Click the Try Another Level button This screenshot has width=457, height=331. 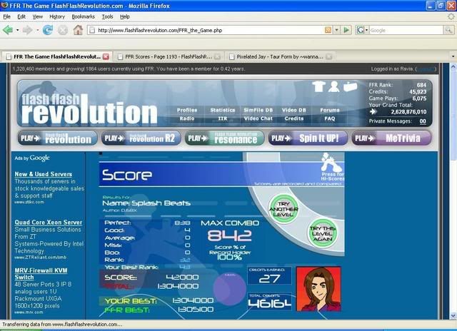(283, 208)
